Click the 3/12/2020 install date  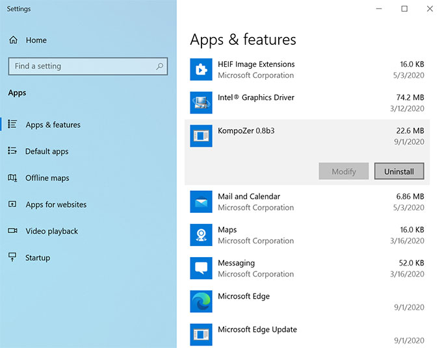pyautogui.click(x=407, y=108)
